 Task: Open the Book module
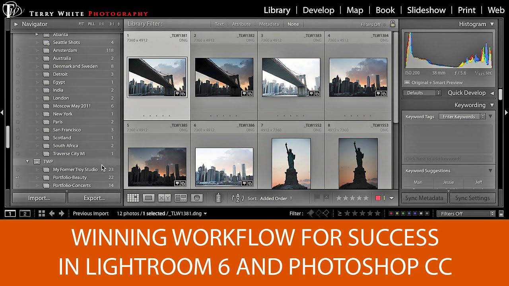(x=385, y=10)
